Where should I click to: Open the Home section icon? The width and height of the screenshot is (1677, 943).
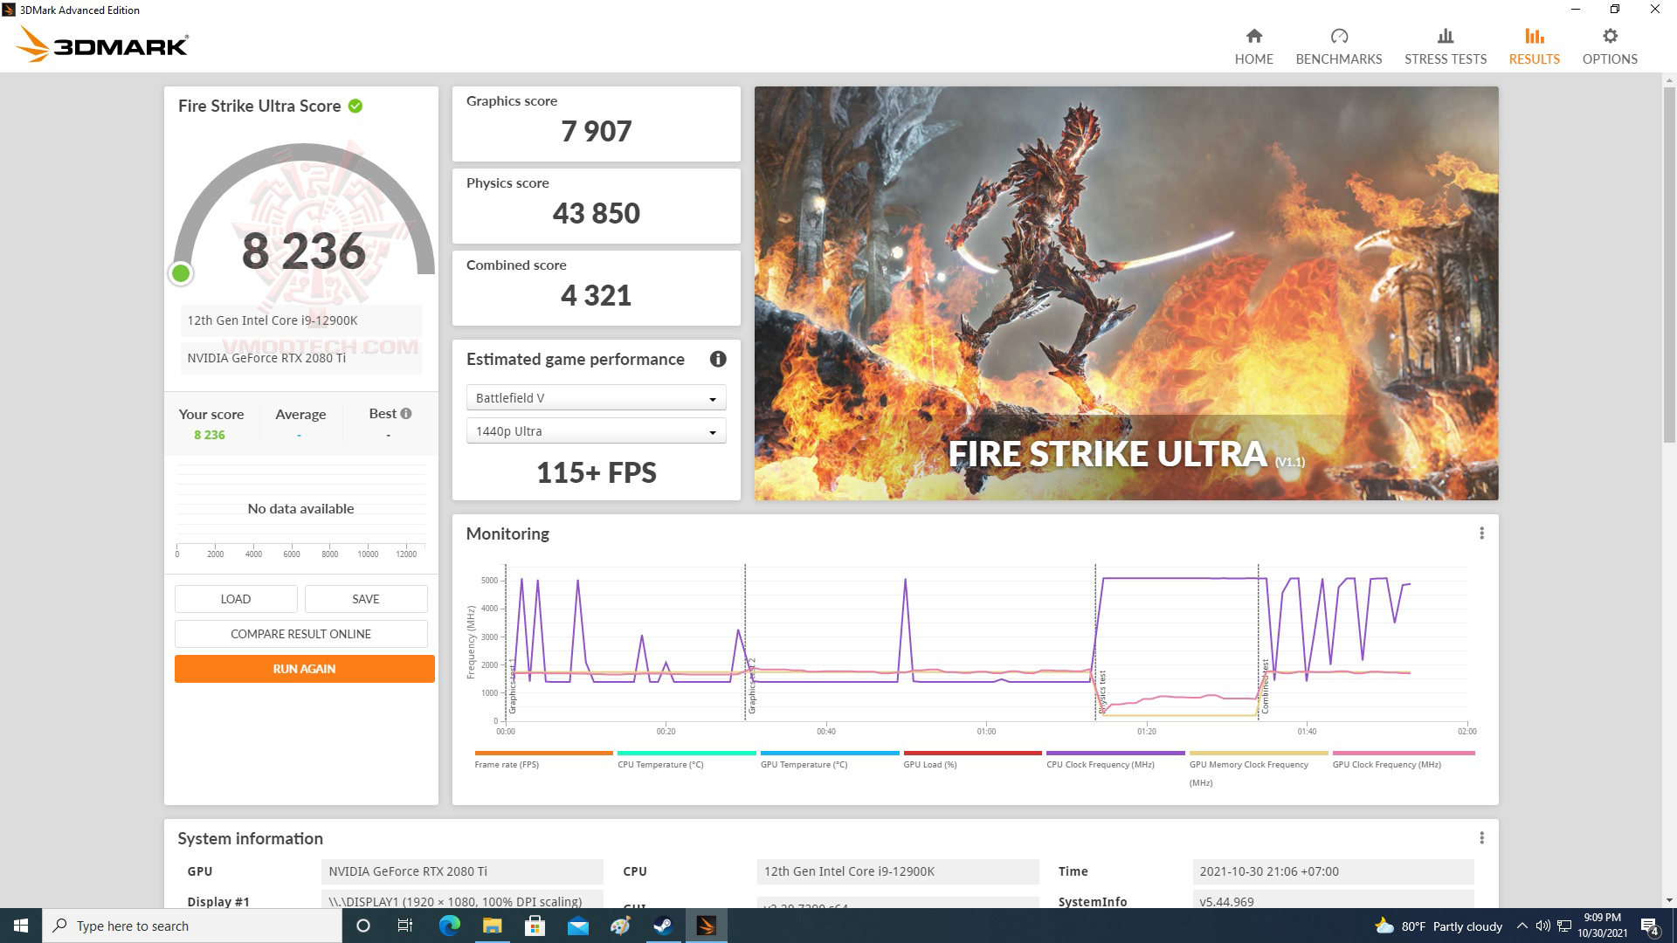[x=1253, y=37]
